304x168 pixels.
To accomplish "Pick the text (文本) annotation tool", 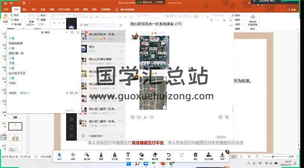I will 128,156.
